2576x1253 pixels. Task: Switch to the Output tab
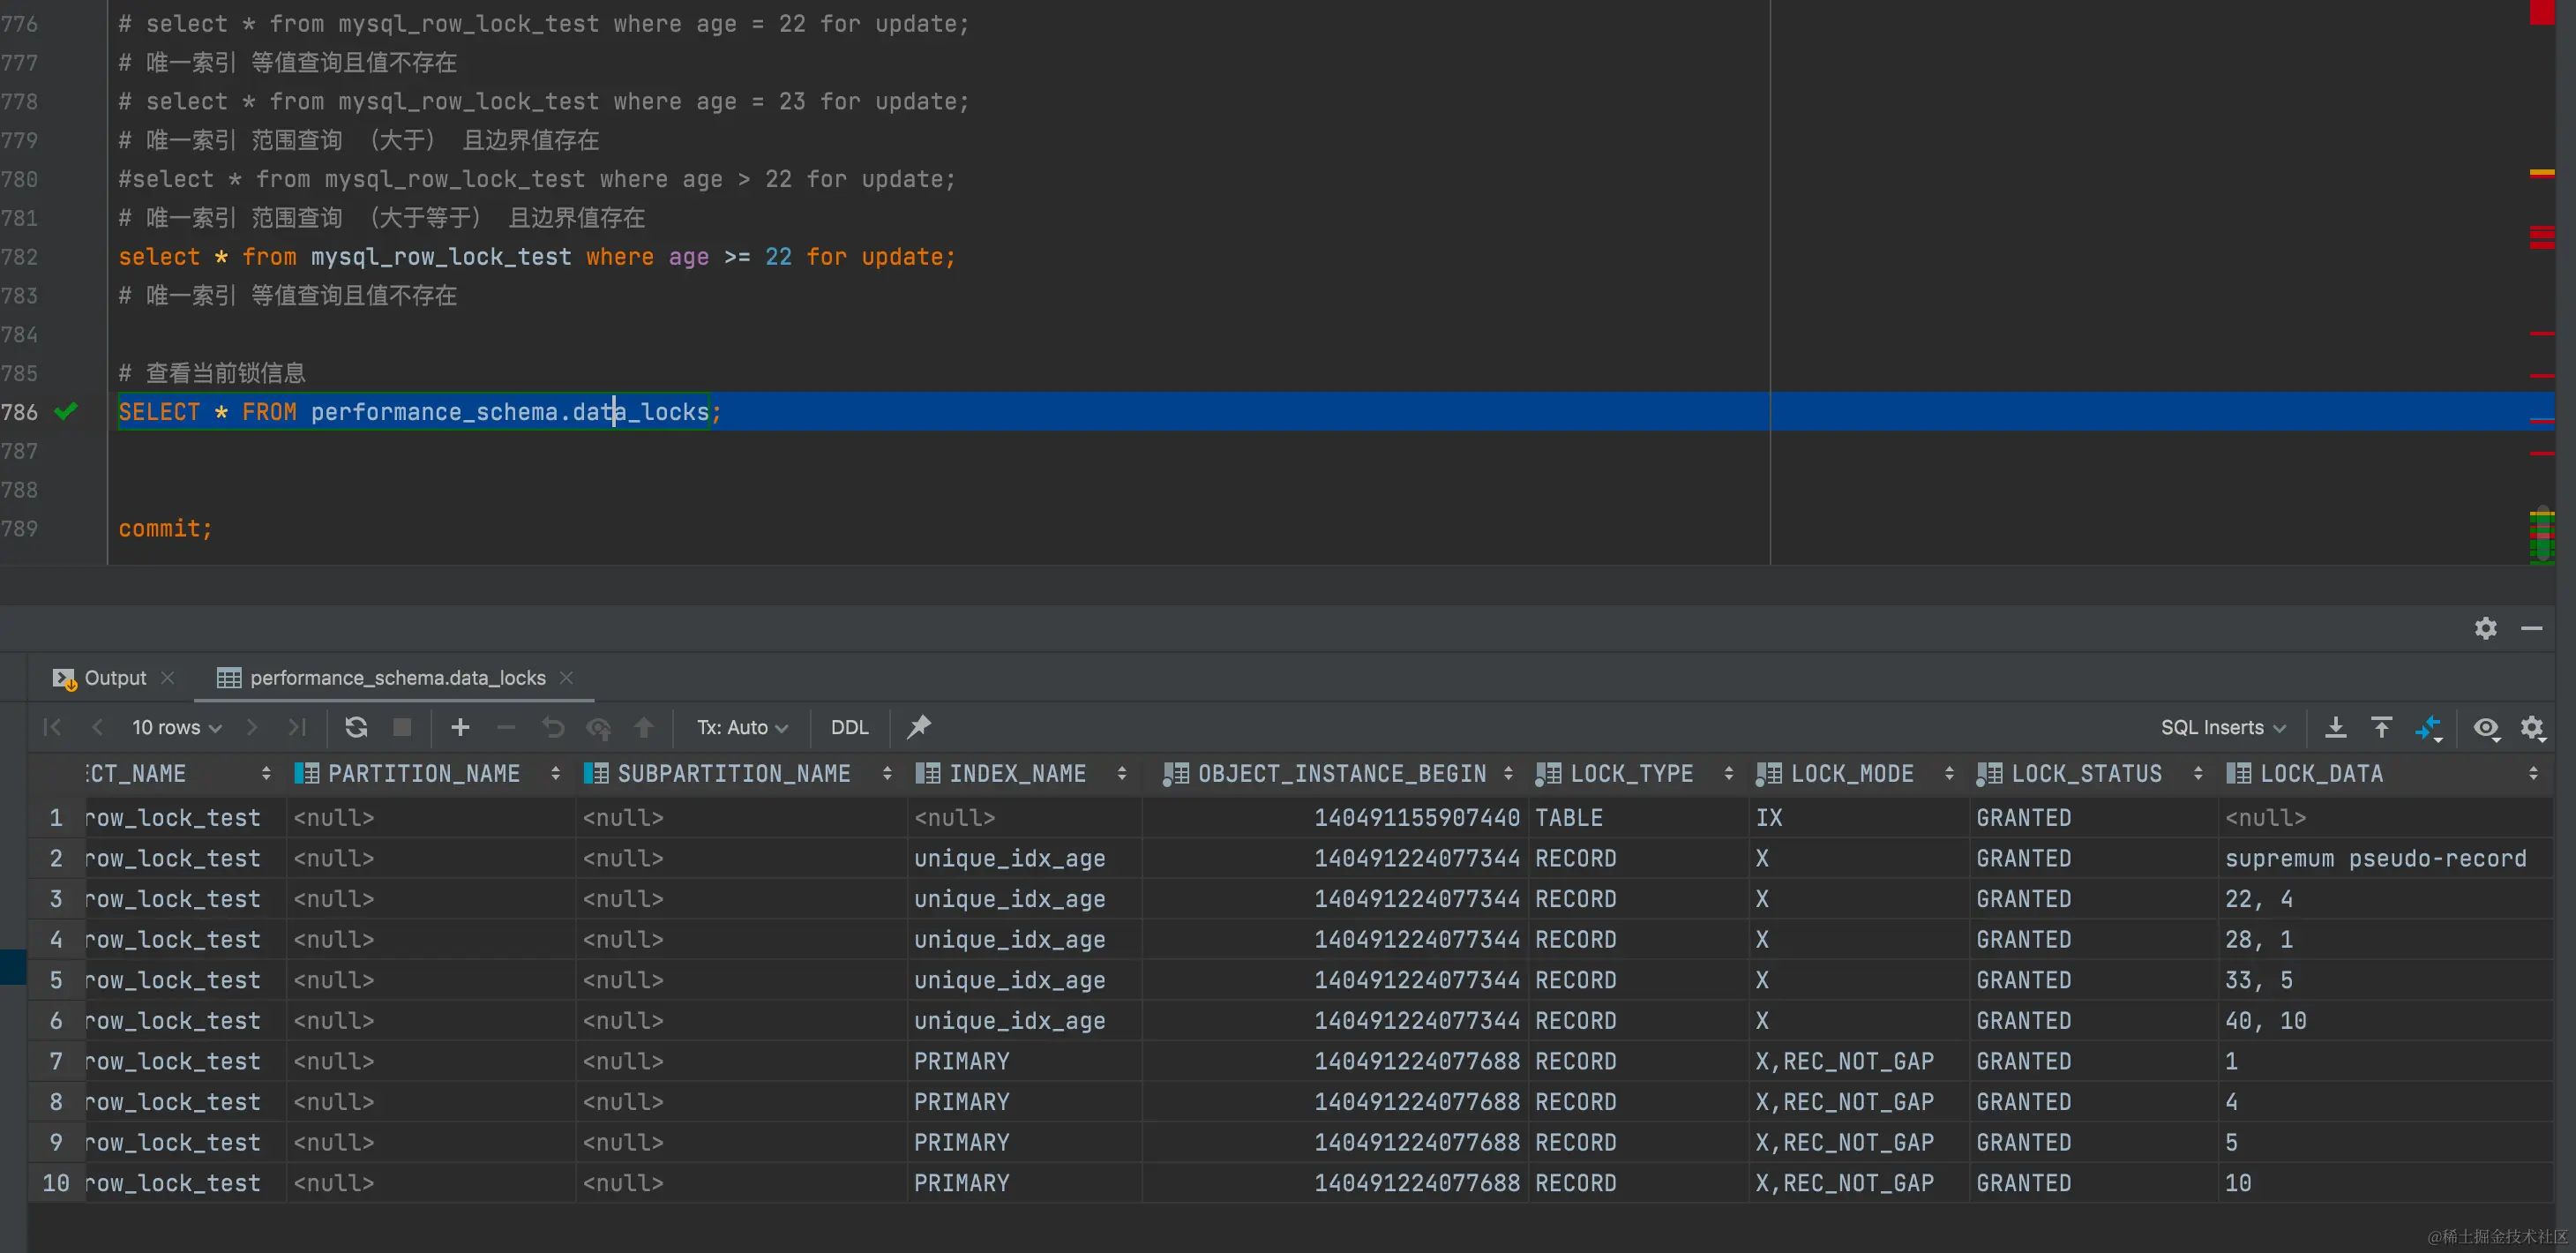point(114,677)
